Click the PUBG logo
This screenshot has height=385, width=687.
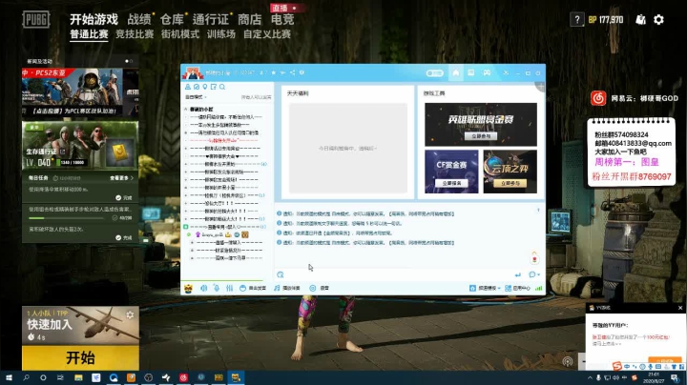pyautogui.click(x=36, y=20)
